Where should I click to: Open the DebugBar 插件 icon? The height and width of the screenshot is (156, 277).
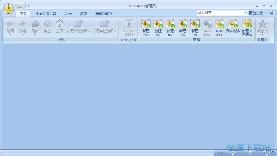pyautogui.click(x=129, y=24)
